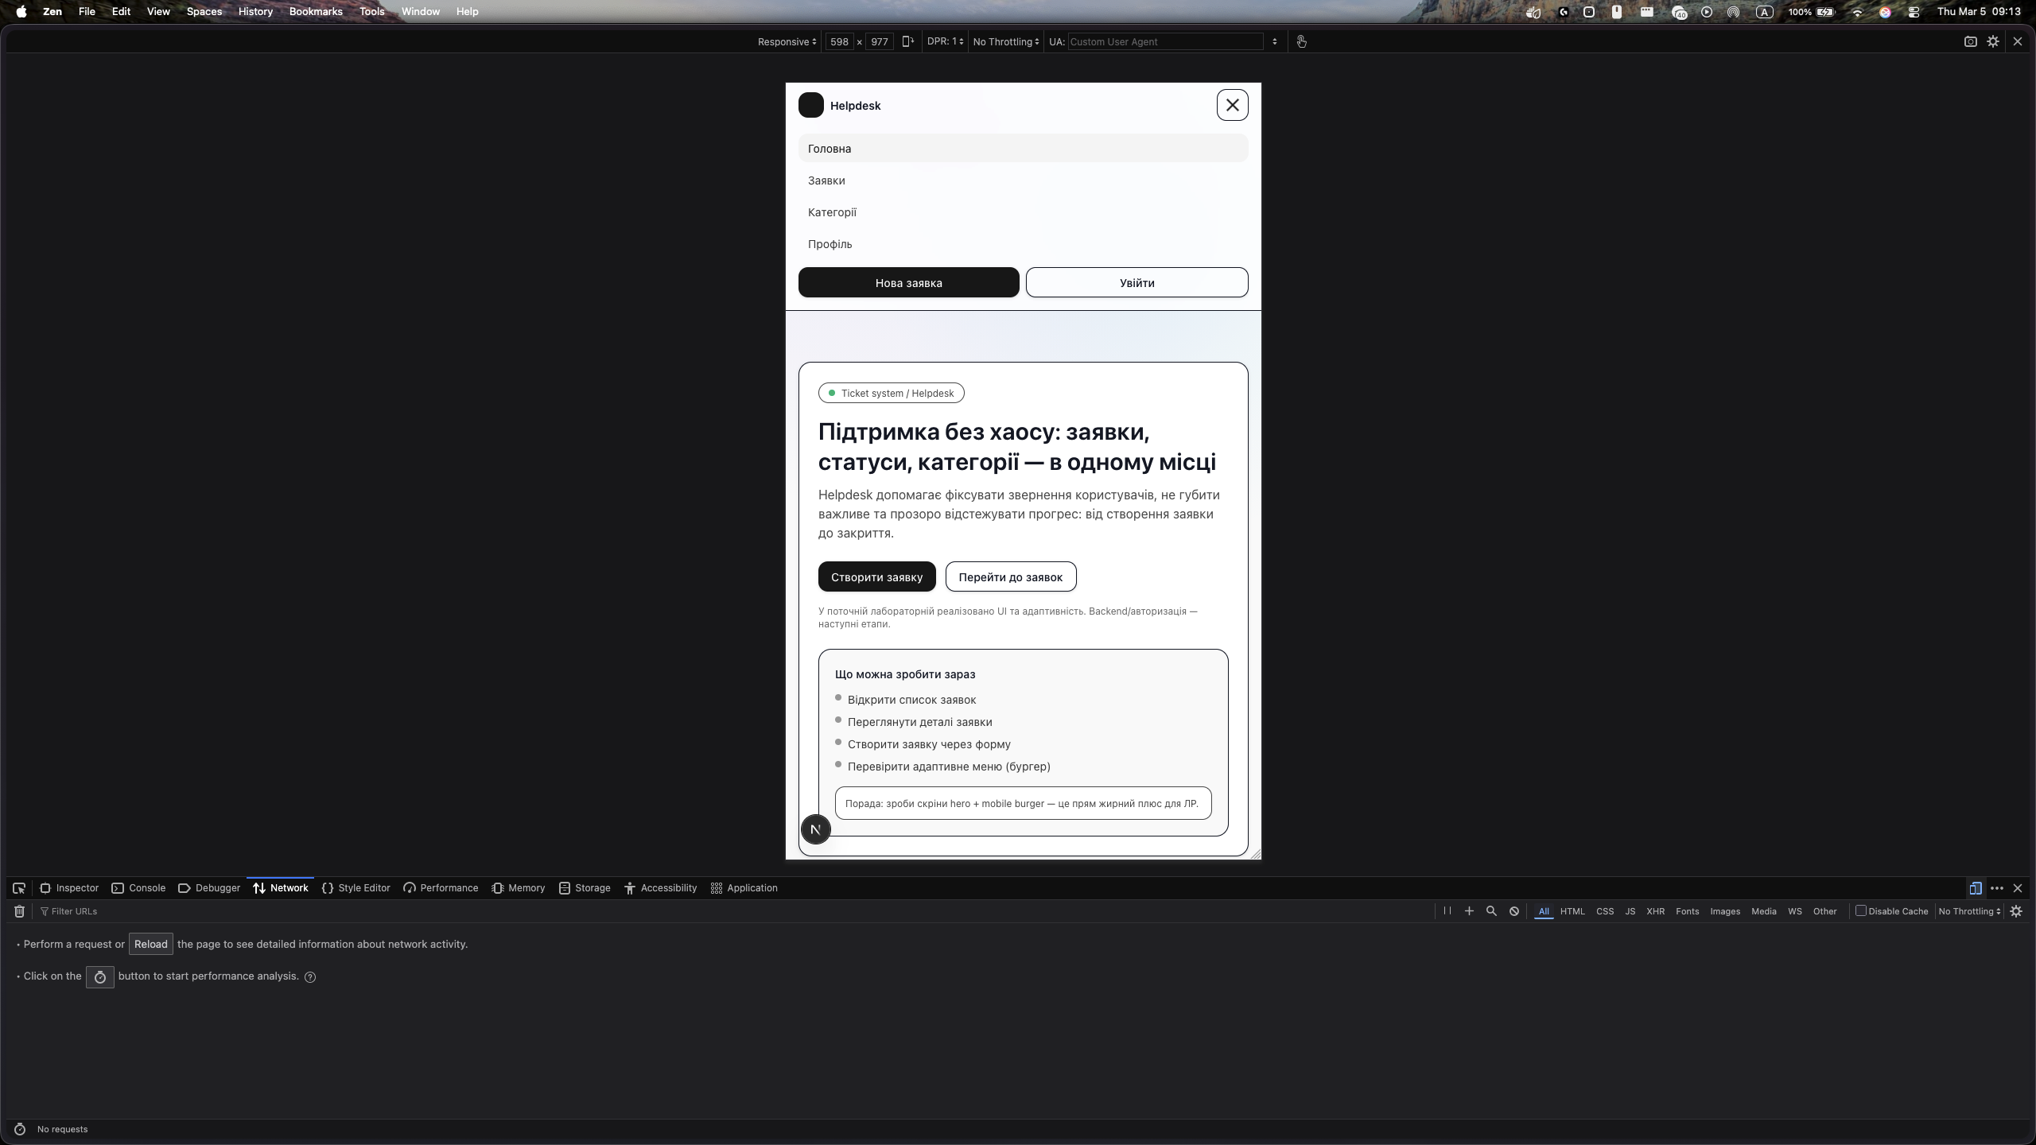Close the developer tools panel
Viewport: 2036px width, 1145px height.
2018,888
